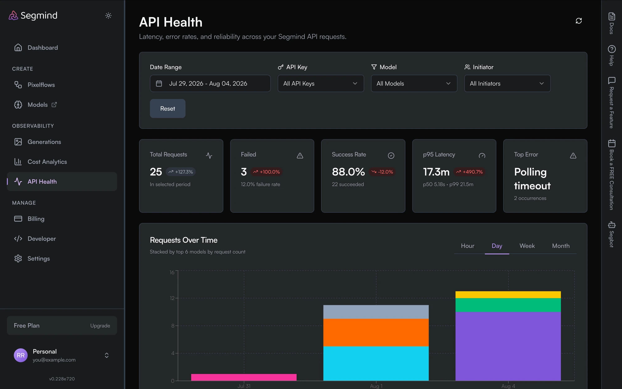Click the refresh icon at top right
This screenshot has height=389, width=622.
578,21
